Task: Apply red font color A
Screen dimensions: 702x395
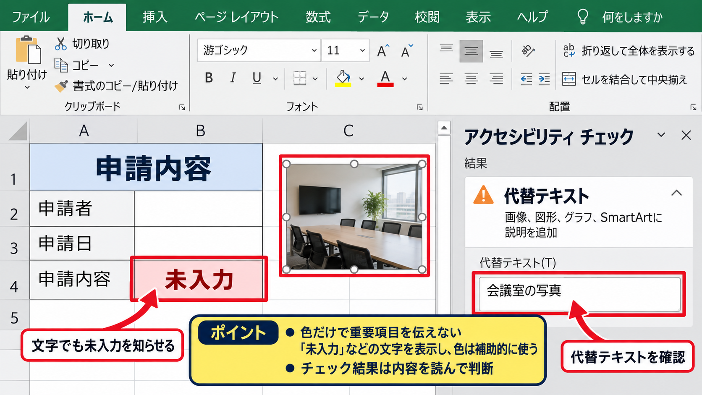Action: [x=385, y=78]
